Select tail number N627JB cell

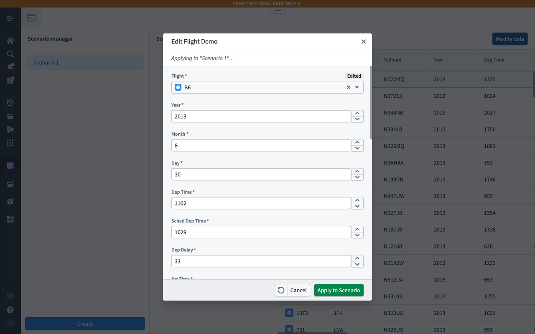point(393,213)
